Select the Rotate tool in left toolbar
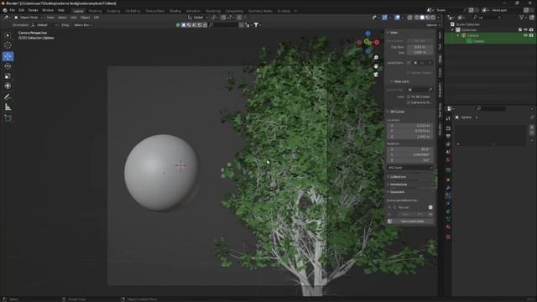Viewport: 537px width, 302px height. click(8, 66)
